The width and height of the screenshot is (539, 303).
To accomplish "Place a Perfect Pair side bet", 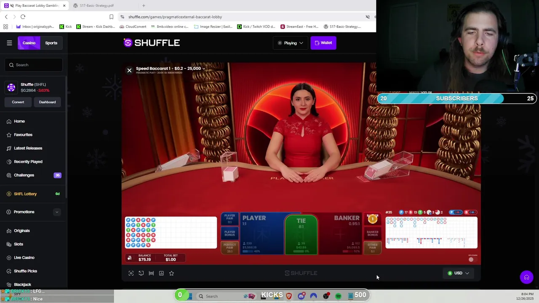I will (x=229, y=247).
